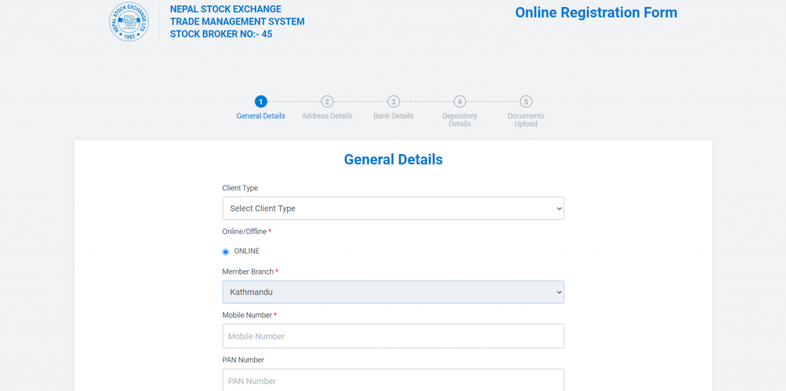Click the STOCK BROKER NO:- 45 text

point(221,34)
